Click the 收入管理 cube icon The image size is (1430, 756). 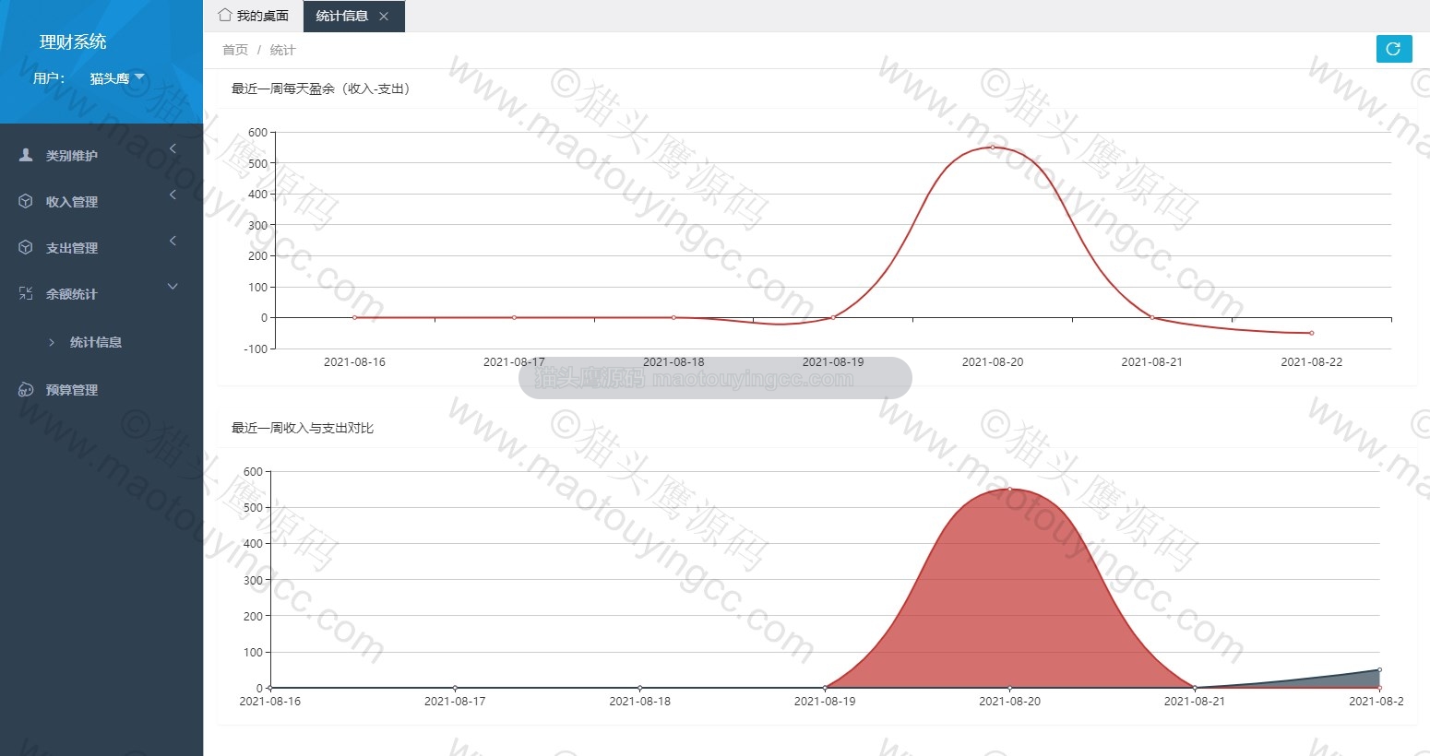pos(26,201)
